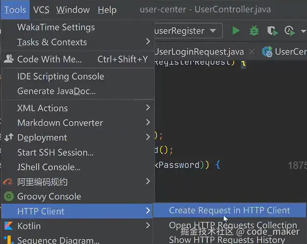
Task: Click the Groovy Console icon
Action: 8,197
